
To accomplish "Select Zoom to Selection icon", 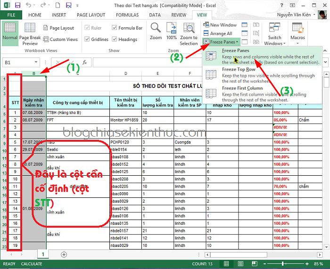I will (189, 28).
